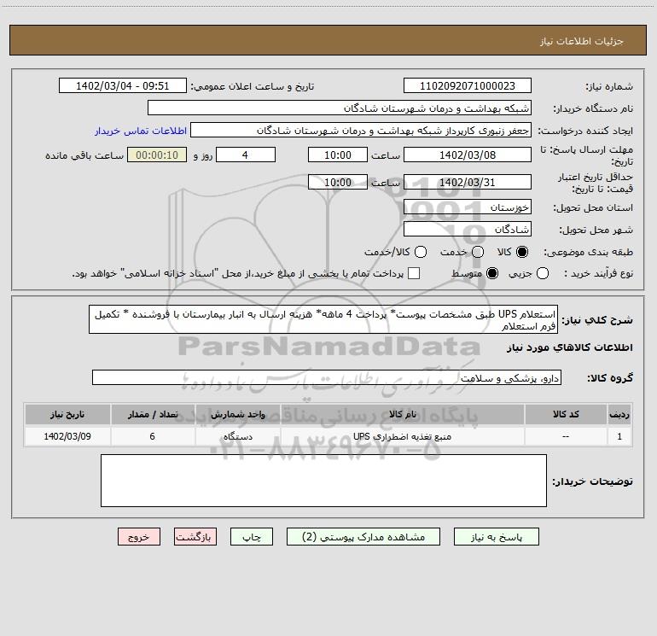The width and height of the screenshot is (657, 636).
Task: Click the need number field 1102092071000023
Action: 468,85
